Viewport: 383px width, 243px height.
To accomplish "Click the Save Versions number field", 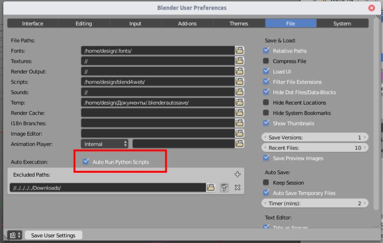I will click(x=315, y=137).
